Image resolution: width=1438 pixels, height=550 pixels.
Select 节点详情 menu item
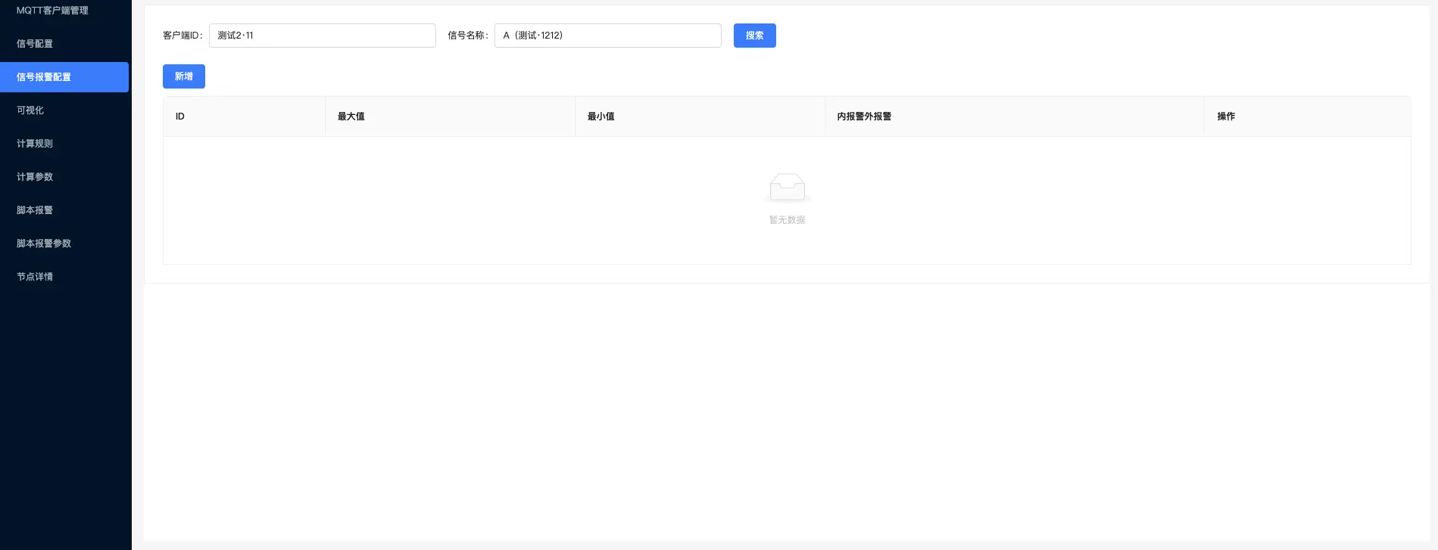[x=35, y=277]
